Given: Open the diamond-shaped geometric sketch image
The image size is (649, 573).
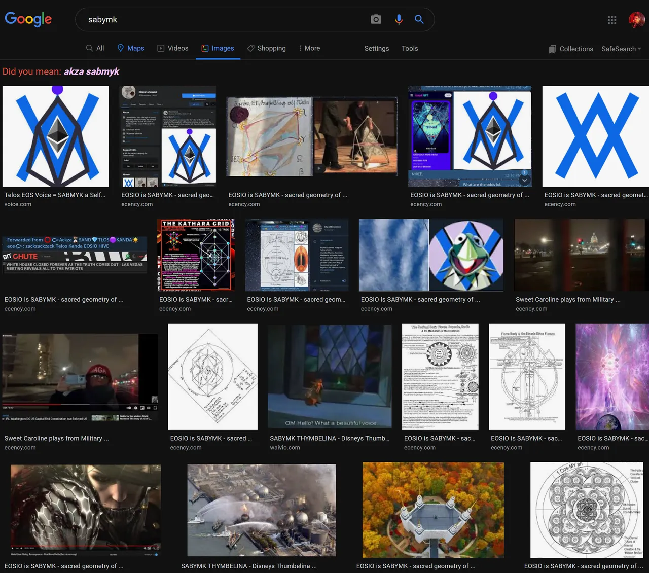Looking at the screenshot, I should coord(213,377).
